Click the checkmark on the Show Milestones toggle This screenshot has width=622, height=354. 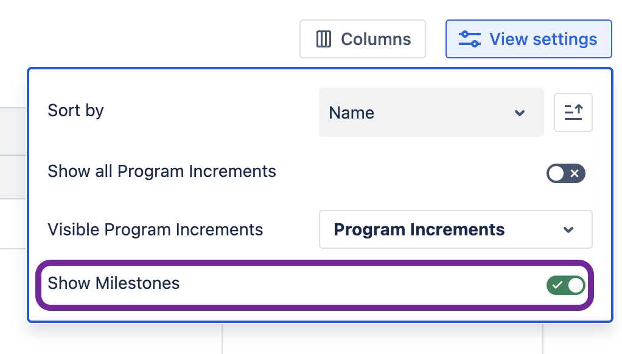557,285
